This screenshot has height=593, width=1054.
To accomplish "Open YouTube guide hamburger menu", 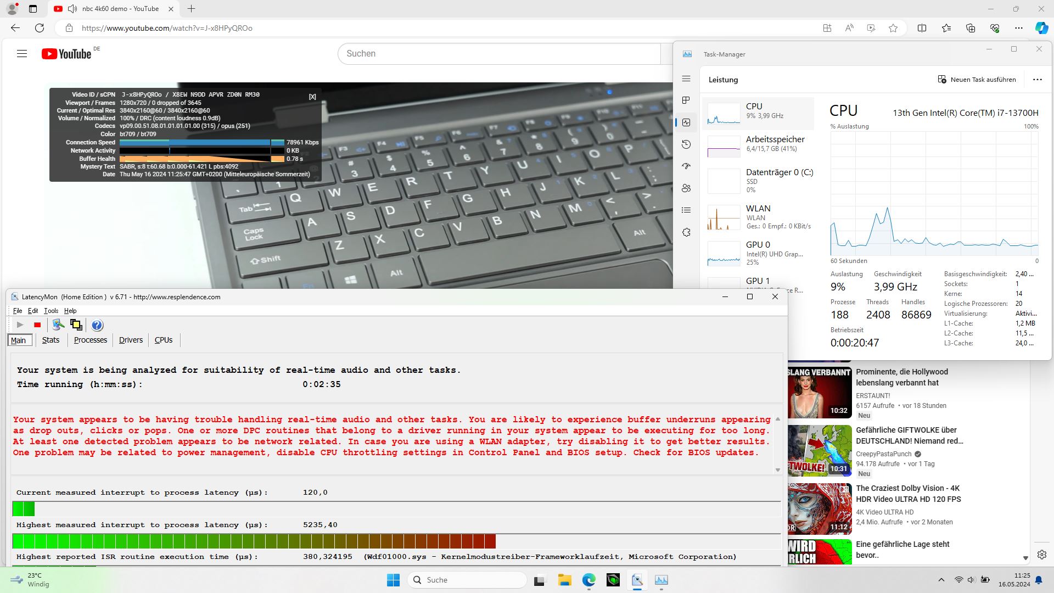I will pyautogui.click(x=22, y=54).
